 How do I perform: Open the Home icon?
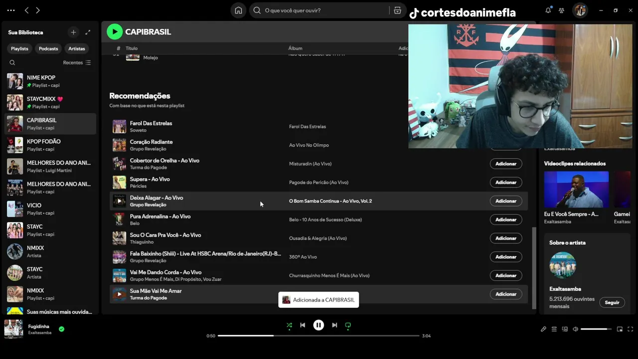point(238,10)
